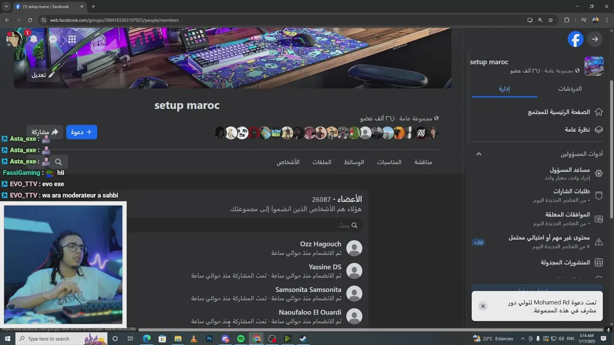This screenshot has width=614, height=345.
Task: Click the badge requests shield icon
Action: [599, 195]
